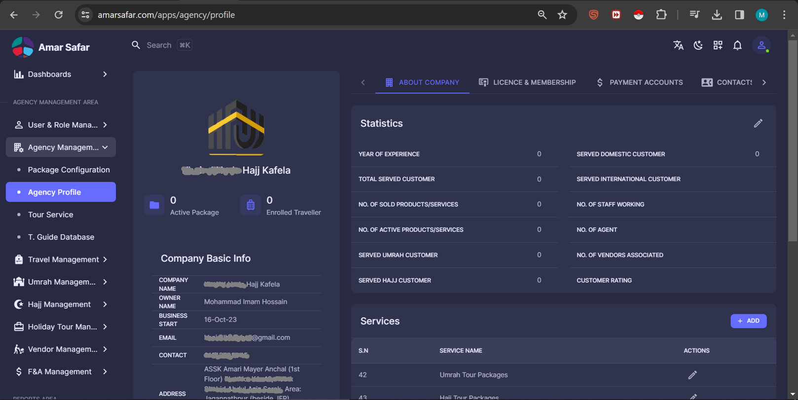The width and height of the screenshot is (798, 400).
Task: Open the notifications bell
Action: pyautogui.click(x=737, y=45)
